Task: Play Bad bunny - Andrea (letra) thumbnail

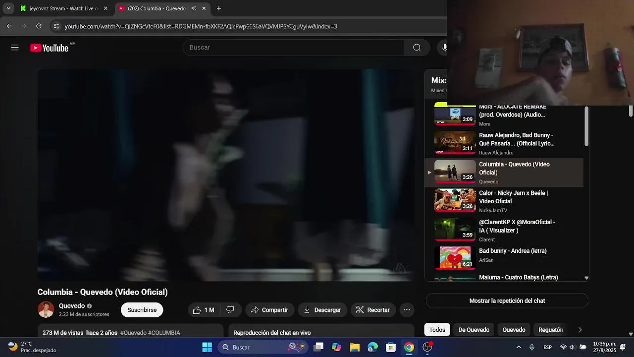Action: click(x=455, y=258)
